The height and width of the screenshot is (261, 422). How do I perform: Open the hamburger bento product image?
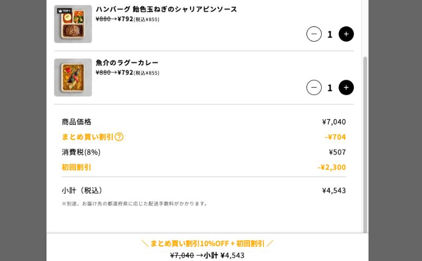coord(73,24)
